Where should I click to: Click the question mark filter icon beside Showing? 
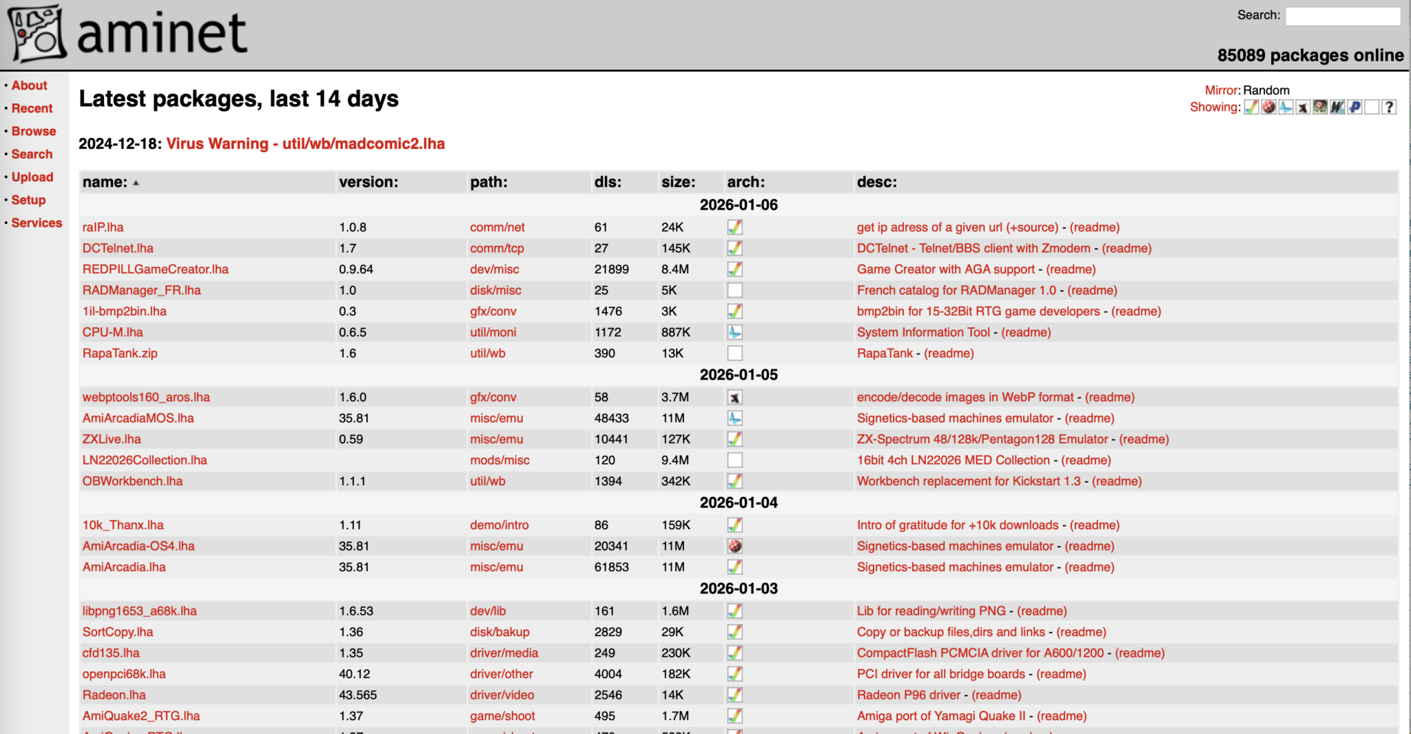pos(1389,108)
